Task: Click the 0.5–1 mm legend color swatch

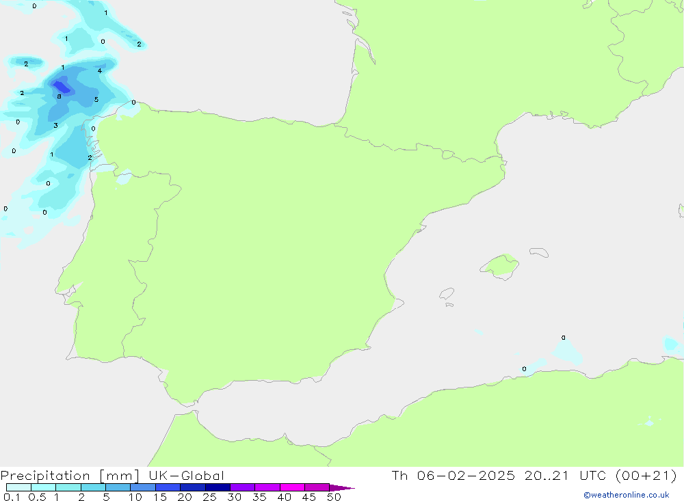Action: (44, 487)
